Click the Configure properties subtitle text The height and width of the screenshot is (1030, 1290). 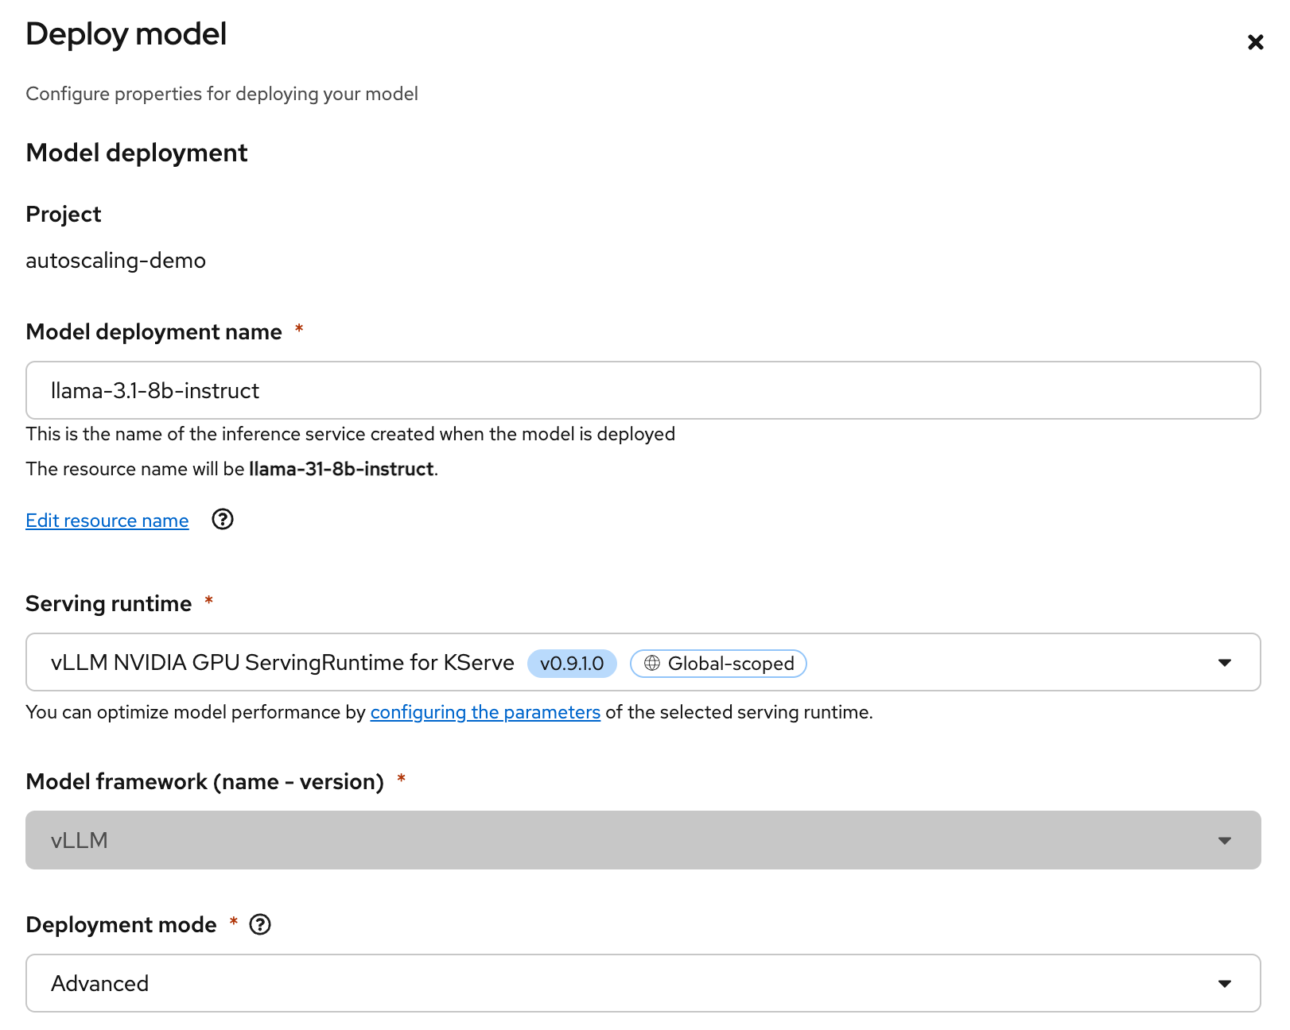[x=222, y=94]
